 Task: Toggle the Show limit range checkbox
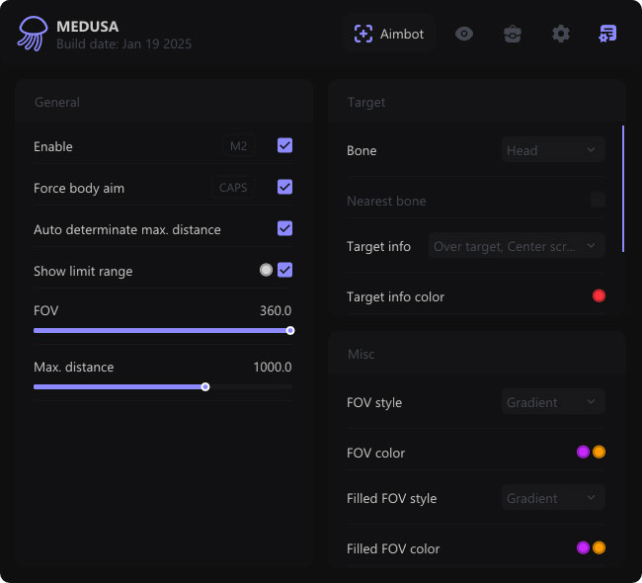click(x=284, y=270)
